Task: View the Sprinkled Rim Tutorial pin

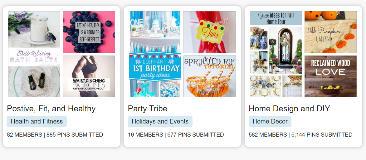Action: coord(209,76)
